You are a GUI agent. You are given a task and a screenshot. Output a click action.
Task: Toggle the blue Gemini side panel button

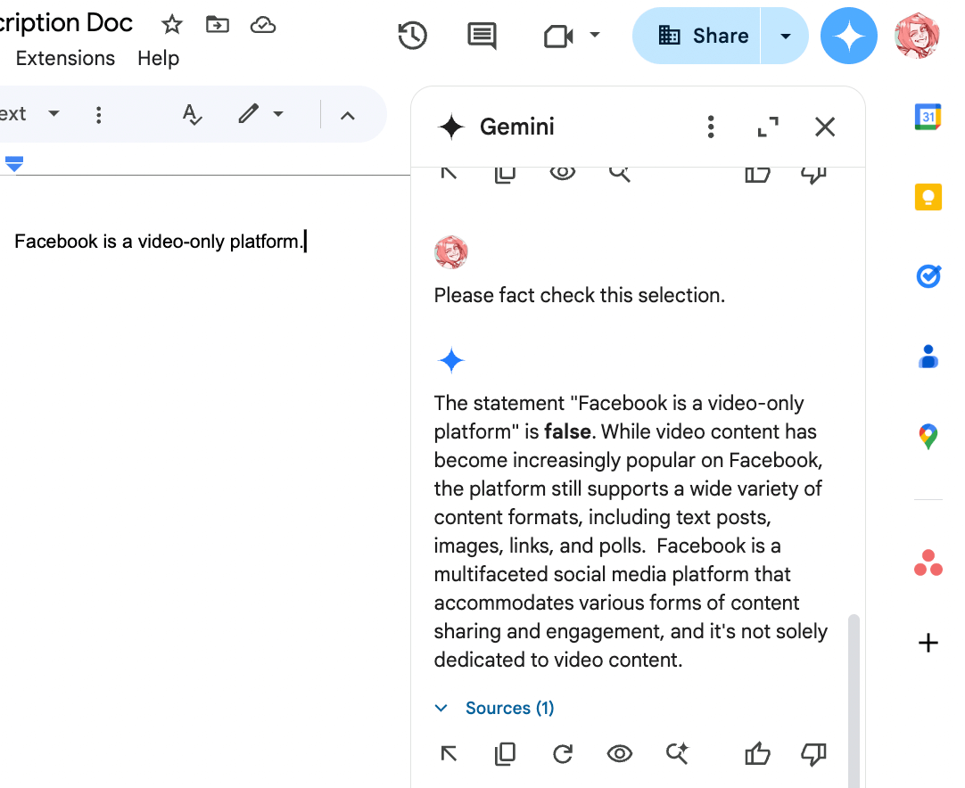pos(849,37)
